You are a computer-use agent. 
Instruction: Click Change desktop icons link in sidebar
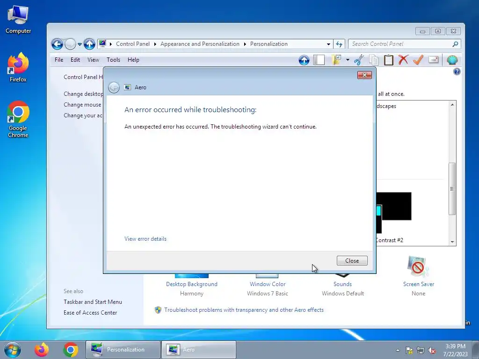(x=83, y=94)
